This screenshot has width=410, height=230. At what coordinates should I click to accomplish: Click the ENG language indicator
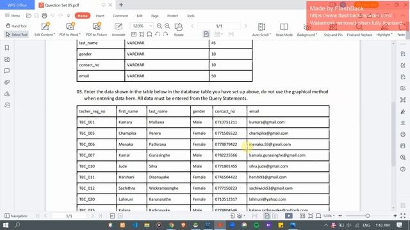click(x=366, y=225)
